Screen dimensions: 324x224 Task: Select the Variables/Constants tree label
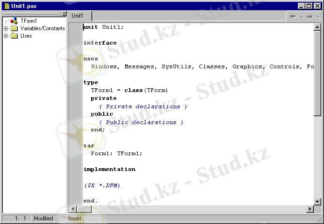[42, 28]
